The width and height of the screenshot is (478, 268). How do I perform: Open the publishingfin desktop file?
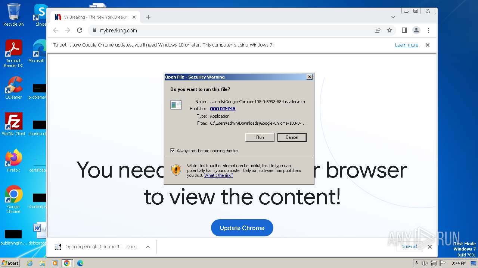[x=13, y=237]
